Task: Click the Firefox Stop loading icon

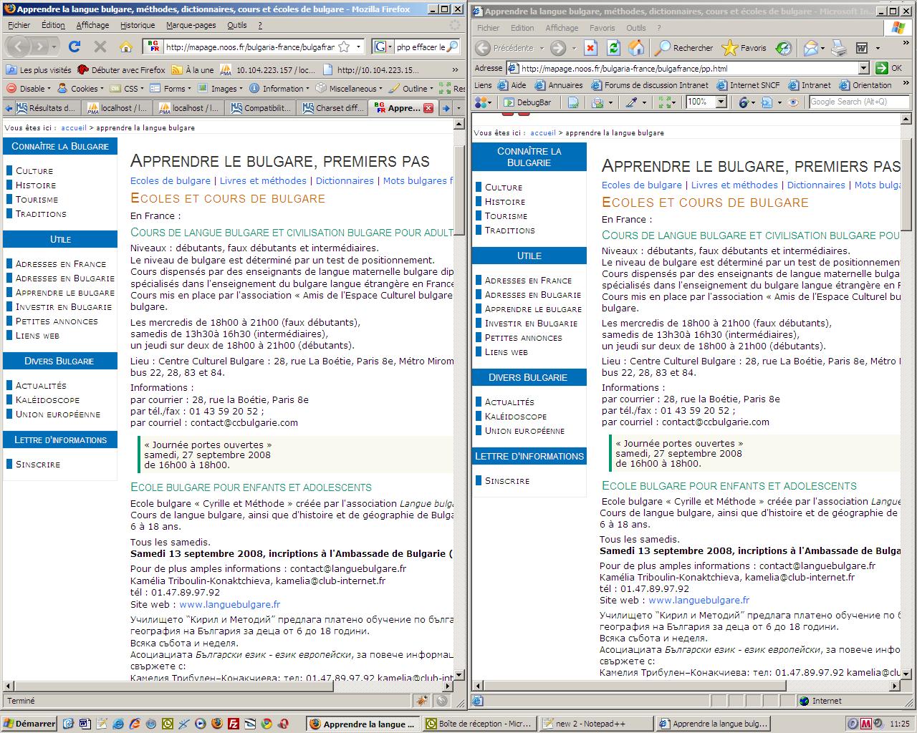Action: [100, 47]
